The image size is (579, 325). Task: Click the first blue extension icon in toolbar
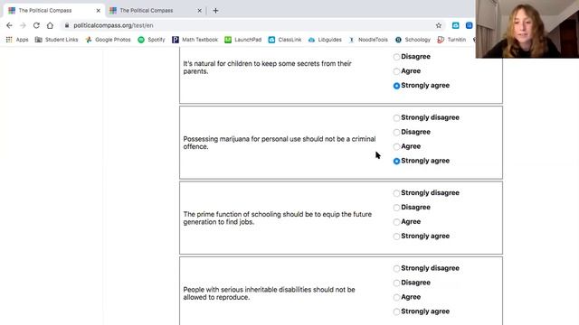click(x=456, y=25)
